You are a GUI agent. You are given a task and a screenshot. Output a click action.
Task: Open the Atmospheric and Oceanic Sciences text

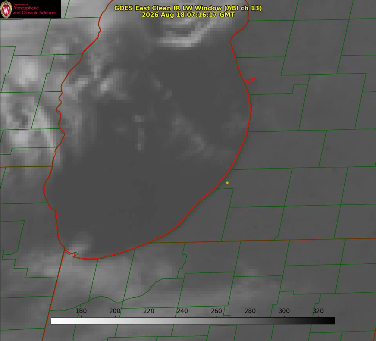[x=34, y=10]
